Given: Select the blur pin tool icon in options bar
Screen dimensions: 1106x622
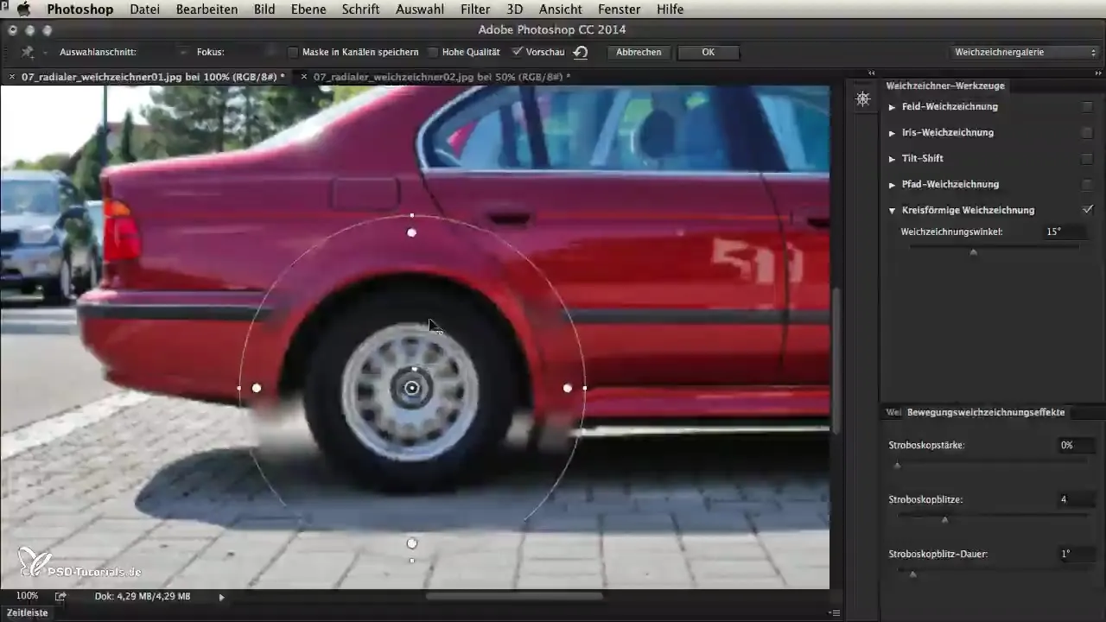Looking at the screenshot, I should 29,53.
